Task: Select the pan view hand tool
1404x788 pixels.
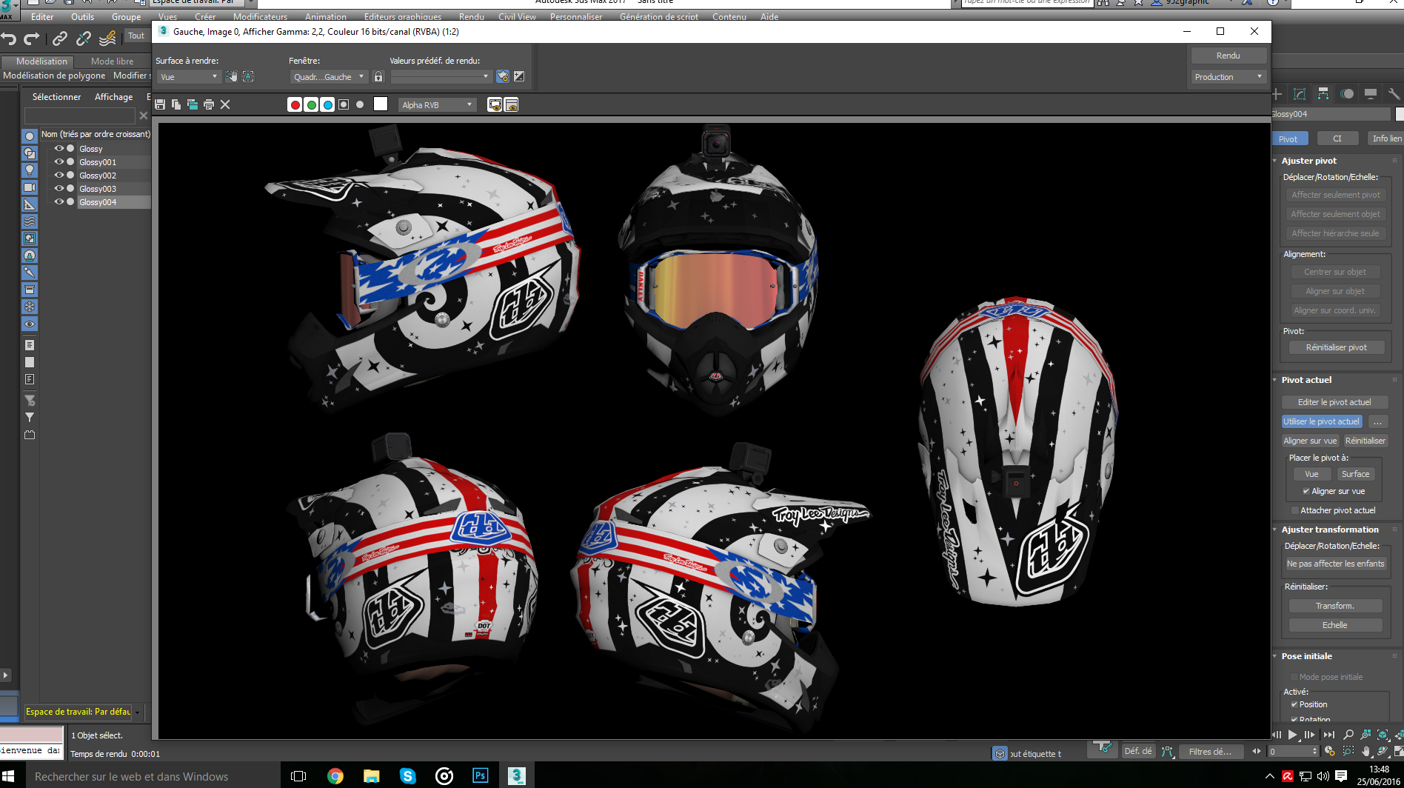Action: 1365,751
